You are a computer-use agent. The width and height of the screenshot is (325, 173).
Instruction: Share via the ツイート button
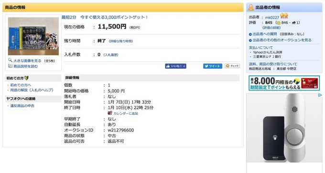(213, 66)
